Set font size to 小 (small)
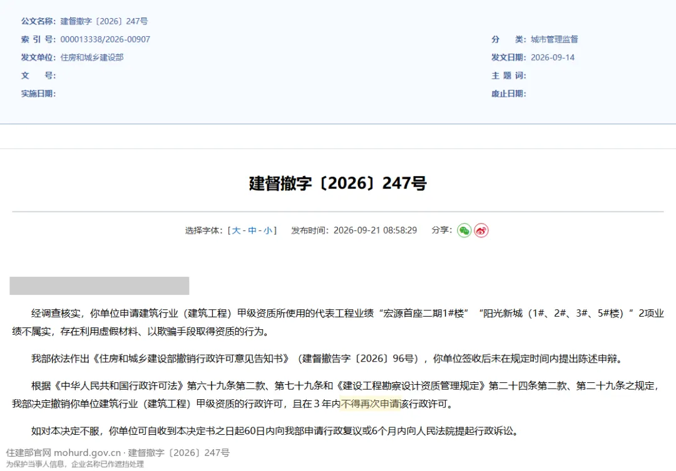 click(x=268, y=231)
